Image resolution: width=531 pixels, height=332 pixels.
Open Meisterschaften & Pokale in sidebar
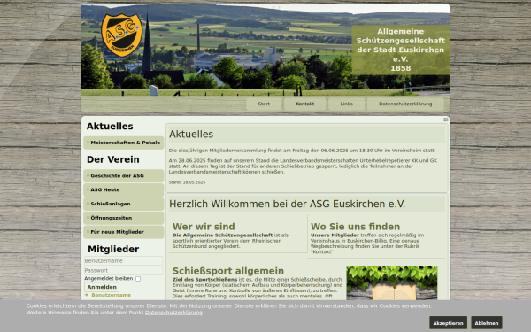click(x=124, y=143)
